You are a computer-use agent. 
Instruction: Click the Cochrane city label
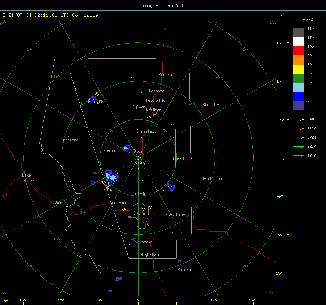(x=118, y=203)
